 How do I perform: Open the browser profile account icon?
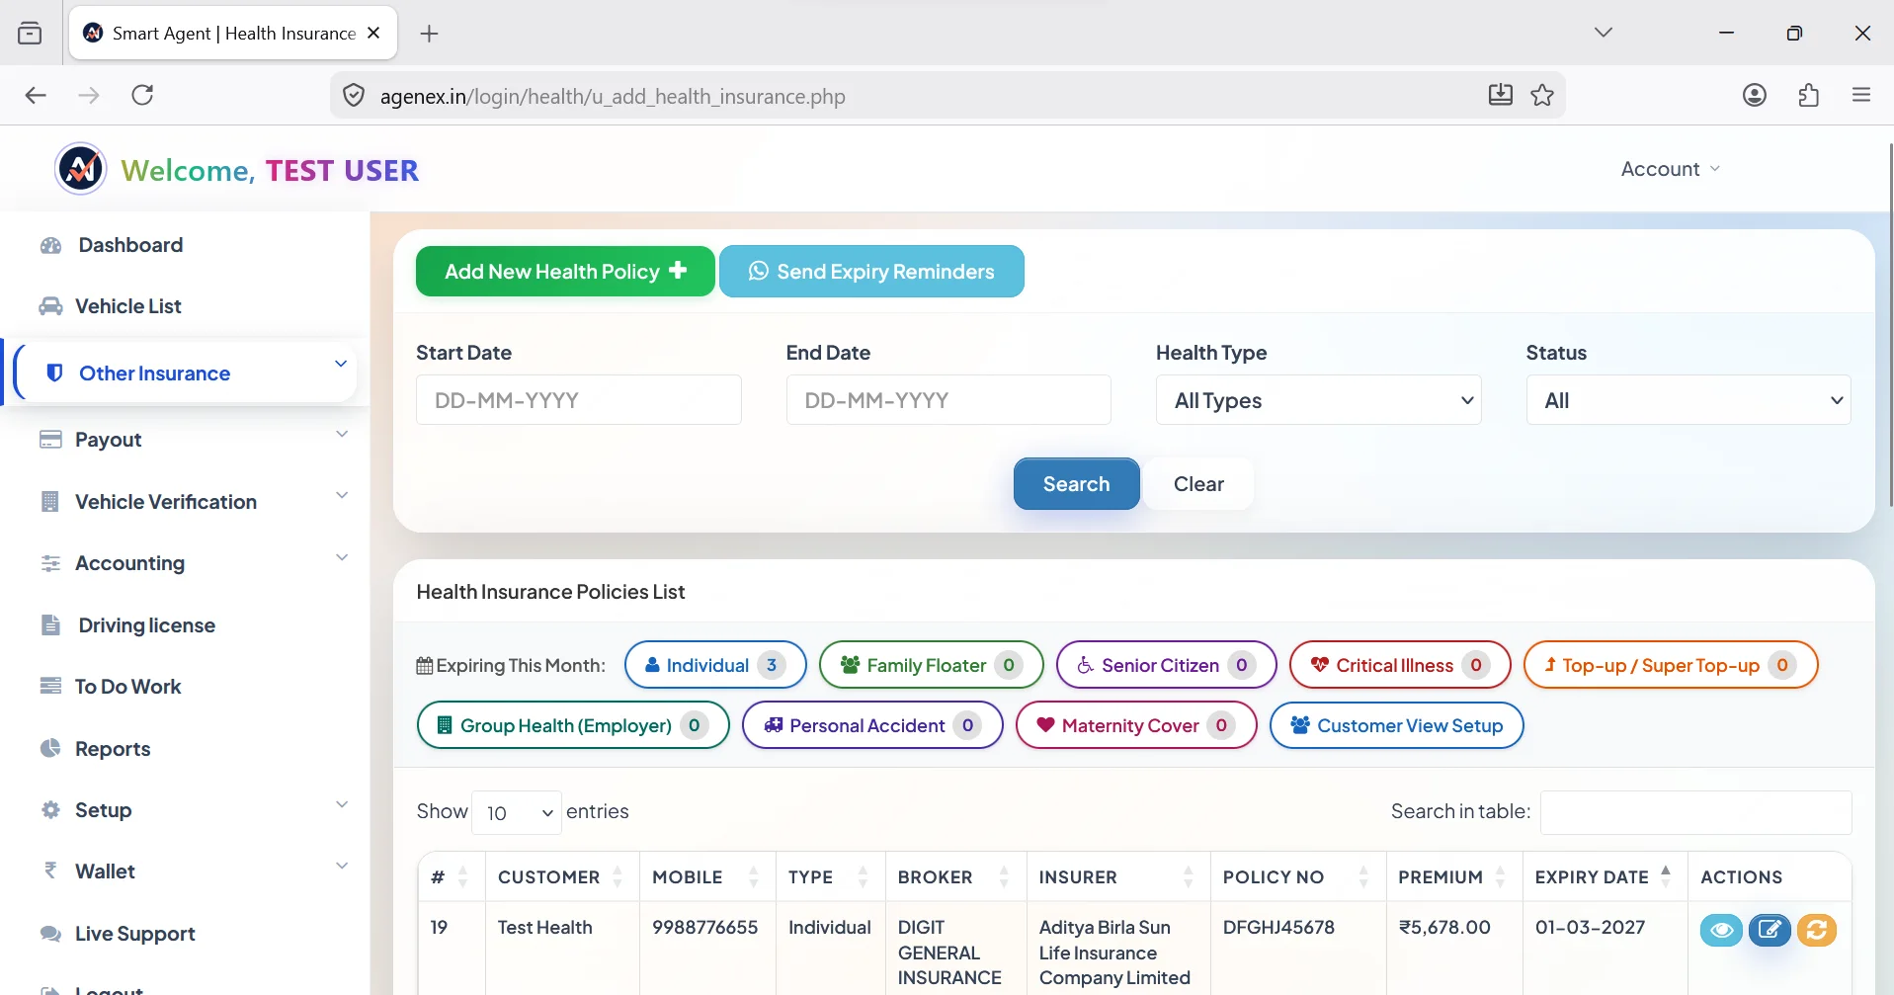pos(1755,95)
